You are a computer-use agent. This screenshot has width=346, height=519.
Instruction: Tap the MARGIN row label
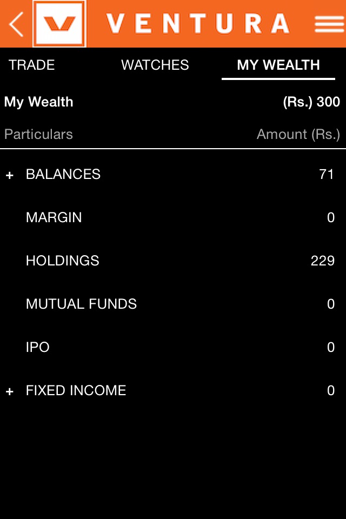point(54,217)
